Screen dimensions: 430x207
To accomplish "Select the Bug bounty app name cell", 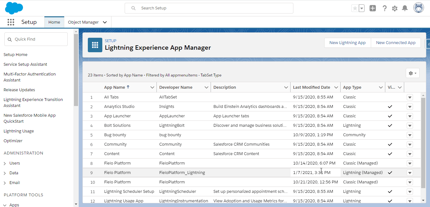I will (115, 135).
